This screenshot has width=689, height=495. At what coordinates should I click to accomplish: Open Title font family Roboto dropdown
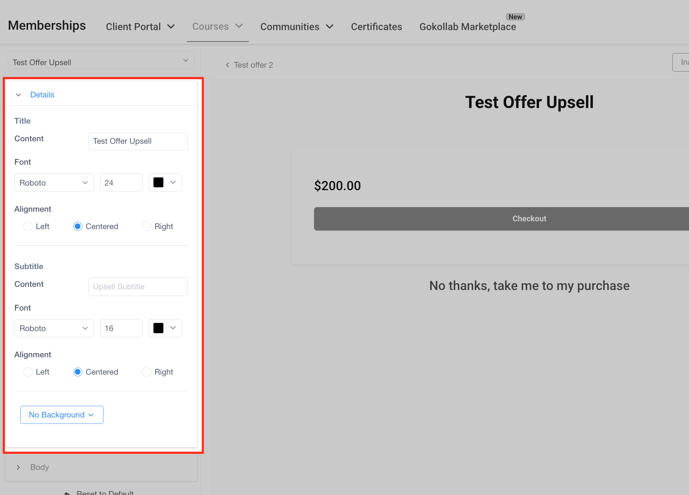tap(54, 183)
